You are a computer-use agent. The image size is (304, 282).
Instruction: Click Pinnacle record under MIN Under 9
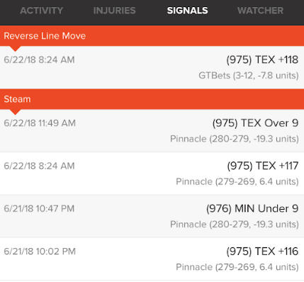235,225
